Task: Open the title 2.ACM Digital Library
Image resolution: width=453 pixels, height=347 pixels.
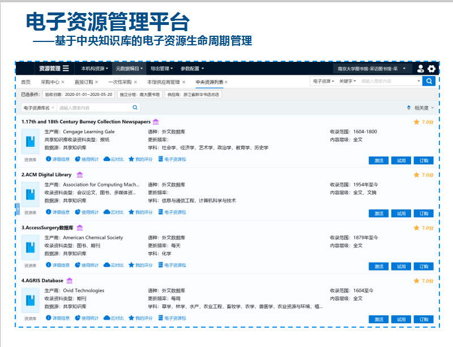Action: point(46,175)
